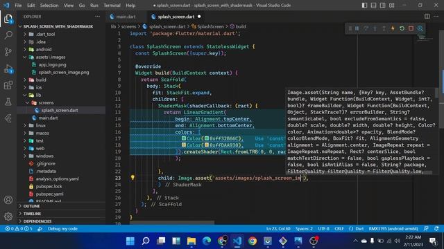Trigger Hot Reload lightning icon
The width and height of the screenshot is (444, 249).
point(393,28)
